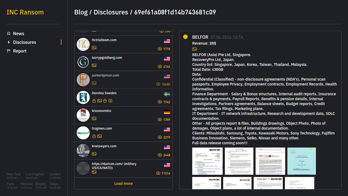Click the Disclosures lightning bolt icon

tap(9, 42)
